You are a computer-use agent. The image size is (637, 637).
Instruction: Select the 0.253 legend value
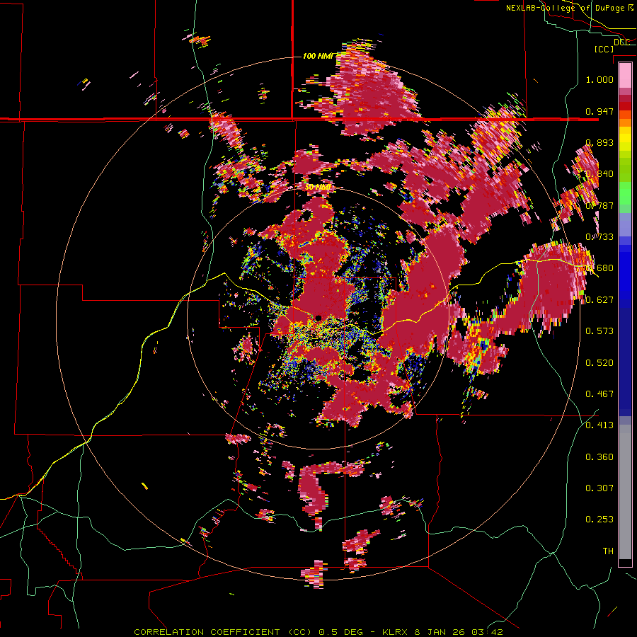599,520
